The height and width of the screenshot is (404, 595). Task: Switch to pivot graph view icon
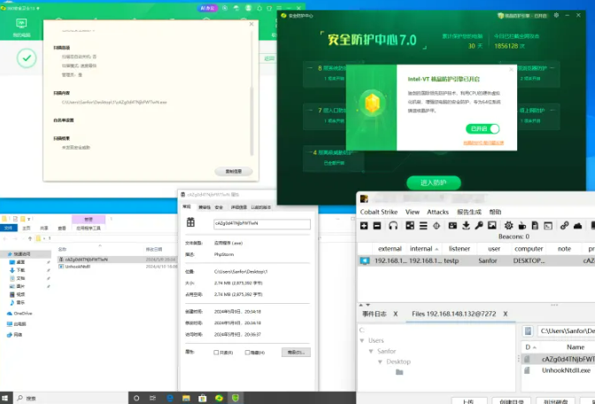tap(410, 226)
